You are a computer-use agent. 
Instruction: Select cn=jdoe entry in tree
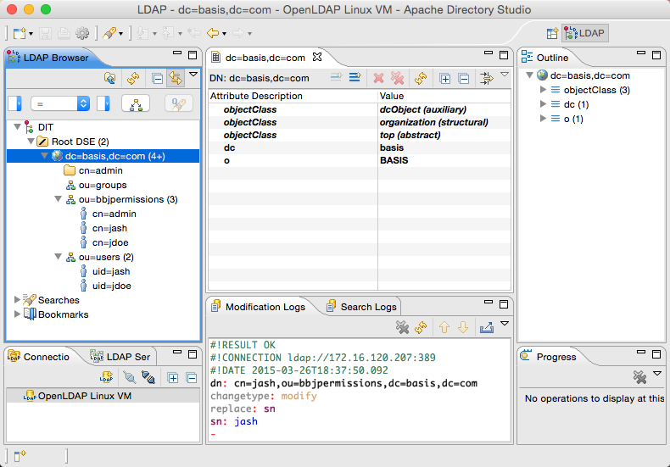coord(104,242)
